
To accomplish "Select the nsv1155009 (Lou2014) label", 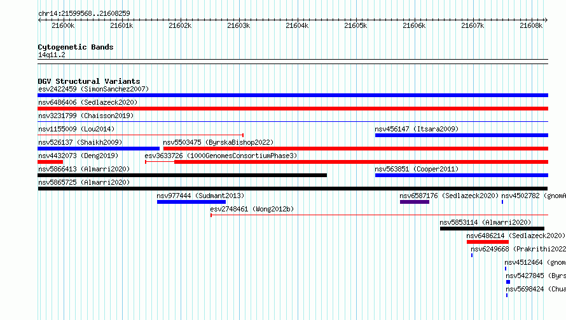I will (76, 129).
